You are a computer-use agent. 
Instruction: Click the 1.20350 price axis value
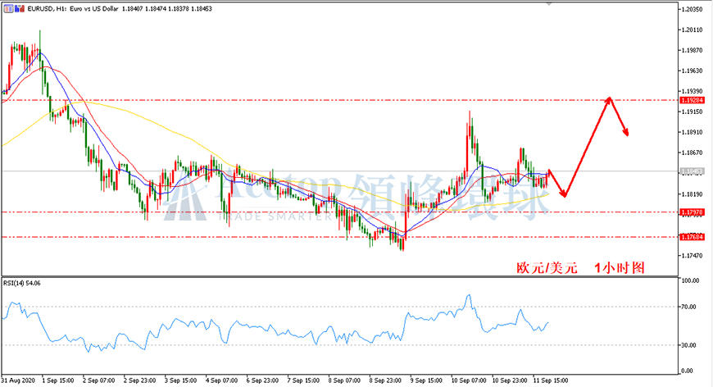point(692,9)
